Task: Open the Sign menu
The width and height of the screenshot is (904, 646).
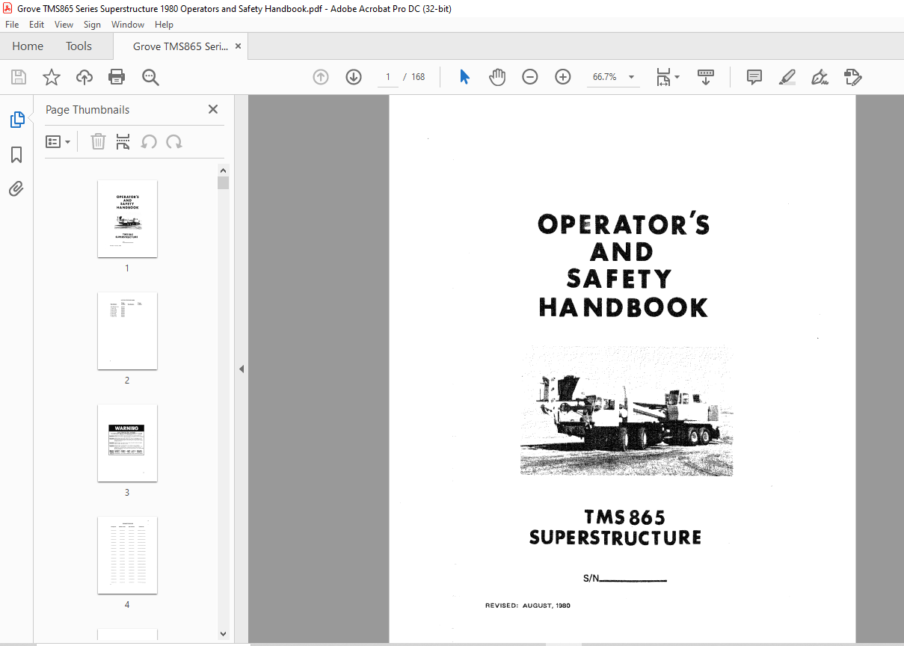Action: (x=92, y=25)
